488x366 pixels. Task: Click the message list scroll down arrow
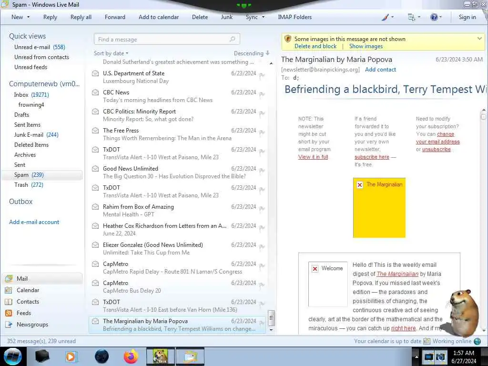271,330
